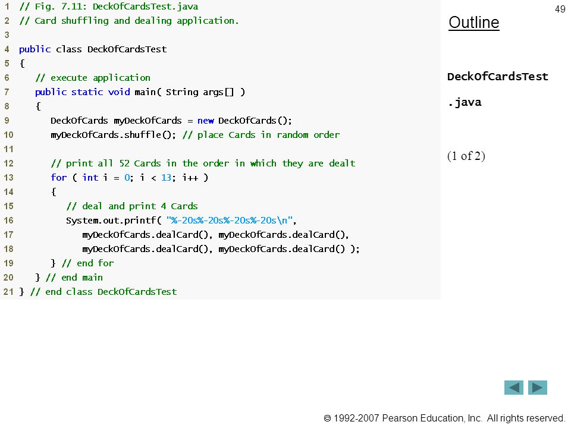Click the 'deal and print 4 Cards' comment
The image size is (571, 428).
pyautogui.click(x=132, y=206)
